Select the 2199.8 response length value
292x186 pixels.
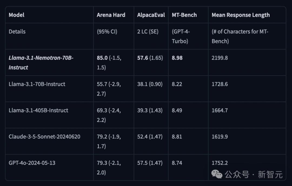tap(220, 58)
